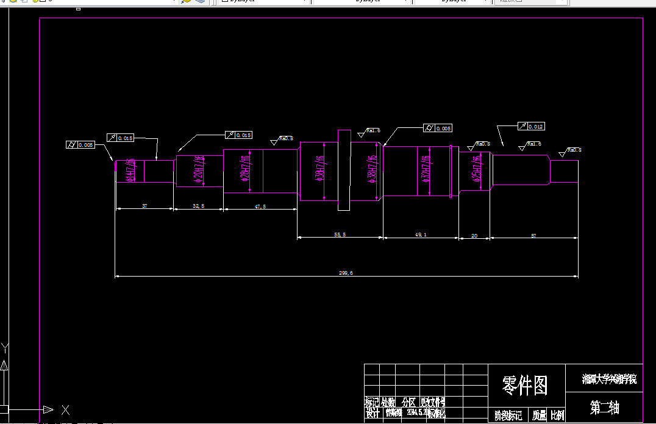Click the 2014.5.20 date text
Image resolution: width=656 pixels, height=424 pixels.
coord(417,412)
